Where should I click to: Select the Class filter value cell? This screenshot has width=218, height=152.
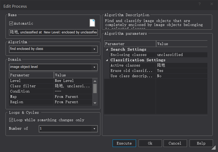tap(73, 86)
